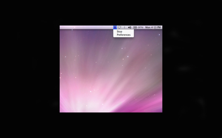
Task: Open the Wi-Fi status menu icon
Action: pyautogui.click(x=119, y=27)
